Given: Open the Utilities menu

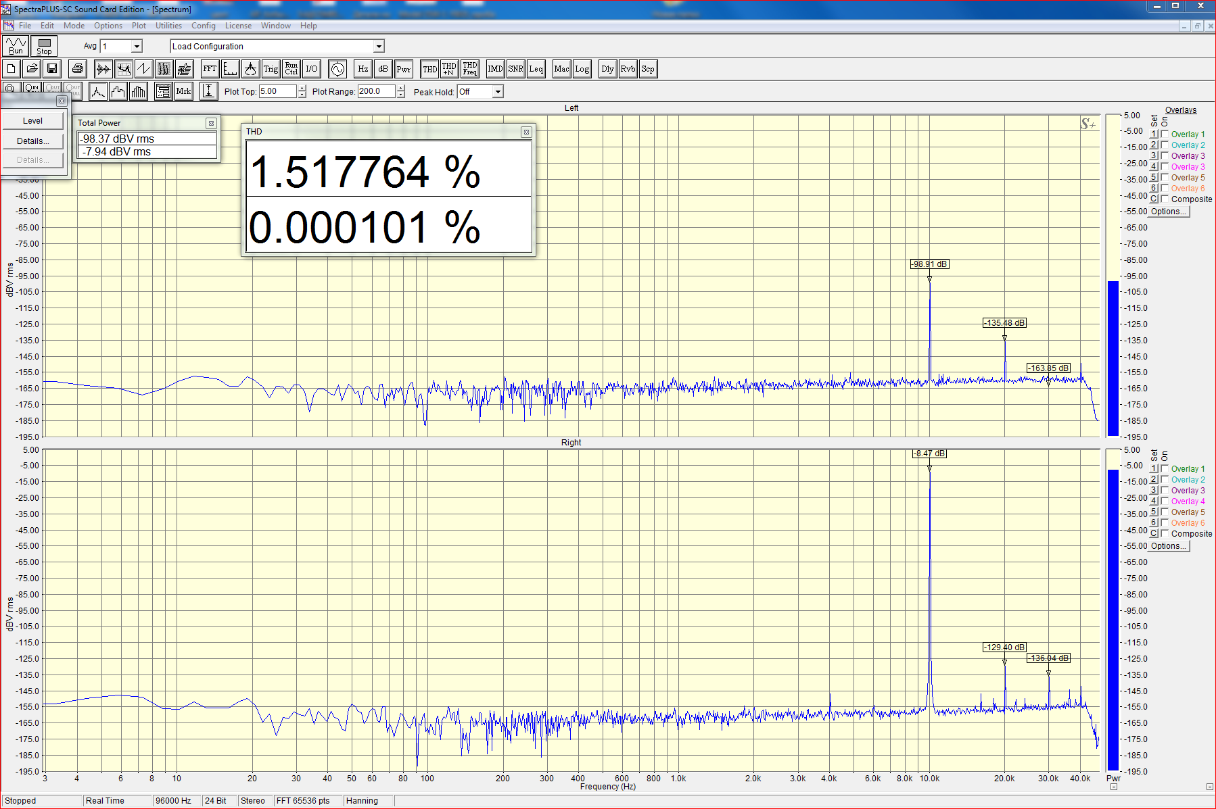Looking at the screenshot, I should (168, 26).
